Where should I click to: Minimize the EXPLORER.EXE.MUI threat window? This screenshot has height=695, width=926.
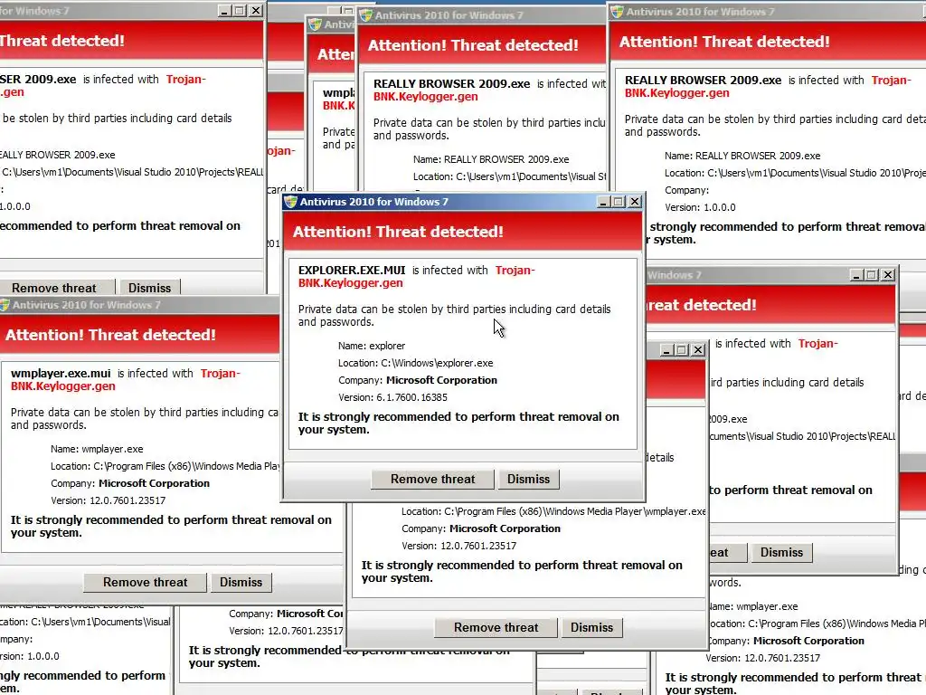pos(603,202)
